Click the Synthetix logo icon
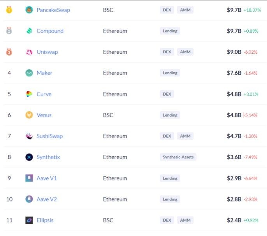Image resolution: width=267 pixels, height=236 pixels. (29, 157)
